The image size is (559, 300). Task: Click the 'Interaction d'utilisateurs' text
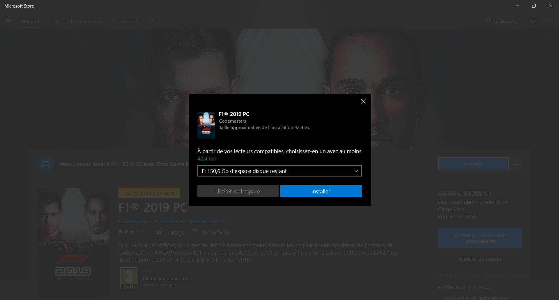168,278
